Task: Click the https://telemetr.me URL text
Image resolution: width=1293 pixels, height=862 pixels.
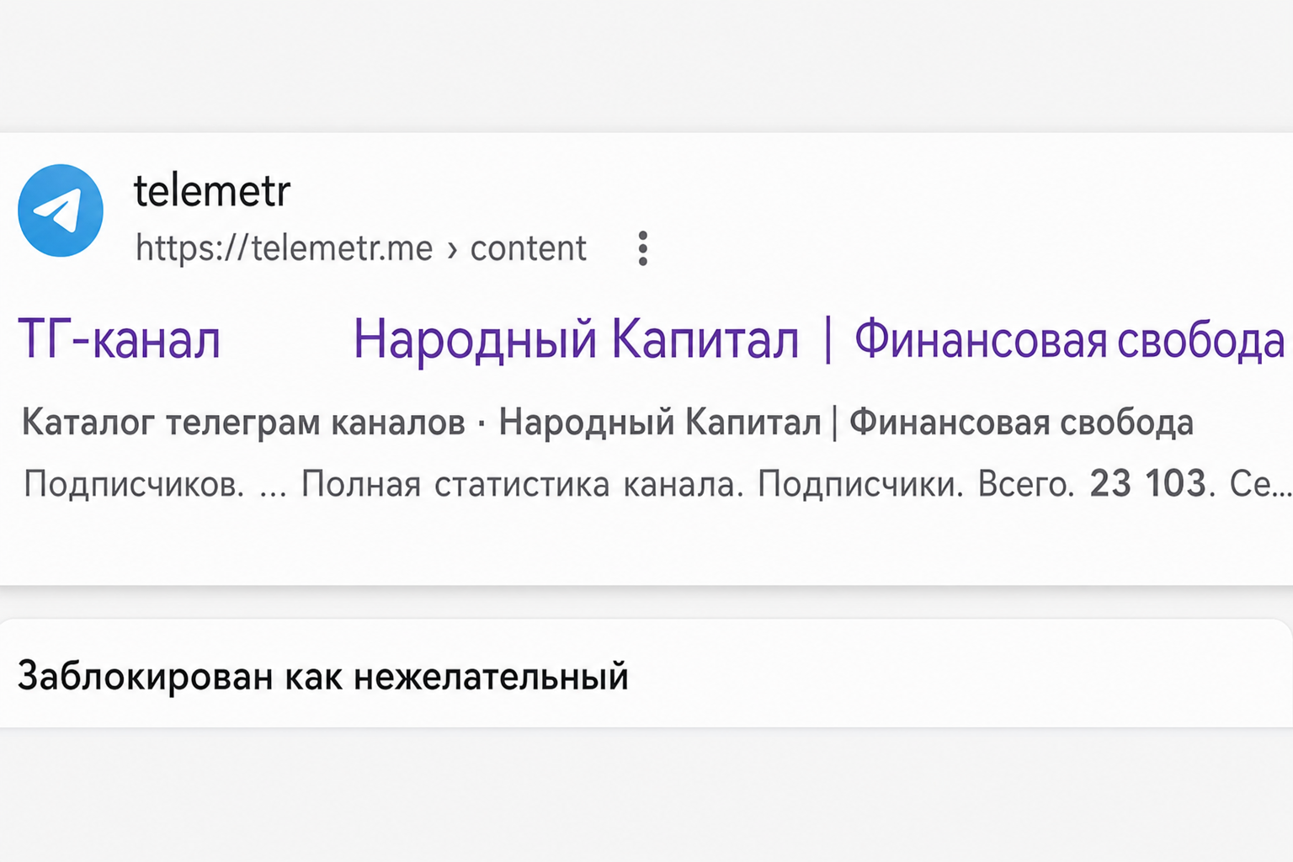Action: point(284,248)
